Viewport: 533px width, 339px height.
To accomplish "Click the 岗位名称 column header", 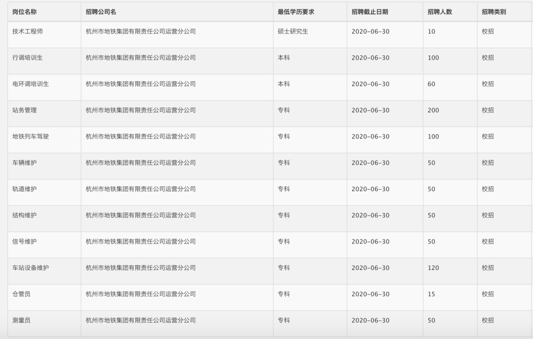I will [x=25, y=12].
